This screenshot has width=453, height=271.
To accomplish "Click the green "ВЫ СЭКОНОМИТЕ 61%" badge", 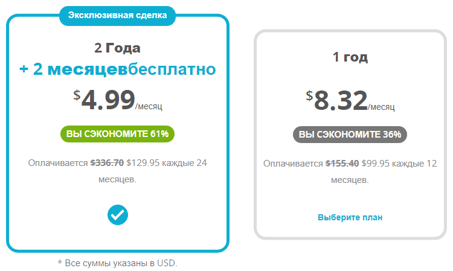I will (x=117, y=134).
